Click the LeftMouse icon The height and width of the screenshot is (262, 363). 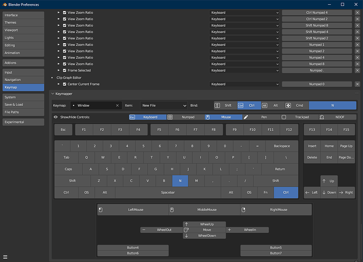[x=100, y=210]
